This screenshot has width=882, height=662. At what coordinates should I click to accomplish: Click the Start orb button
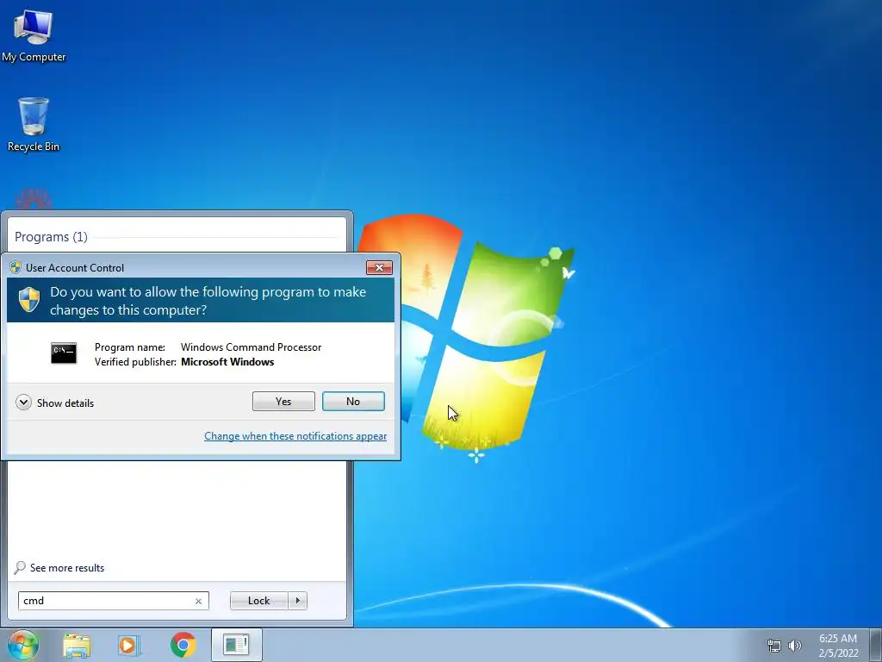(x=23, y=645)
